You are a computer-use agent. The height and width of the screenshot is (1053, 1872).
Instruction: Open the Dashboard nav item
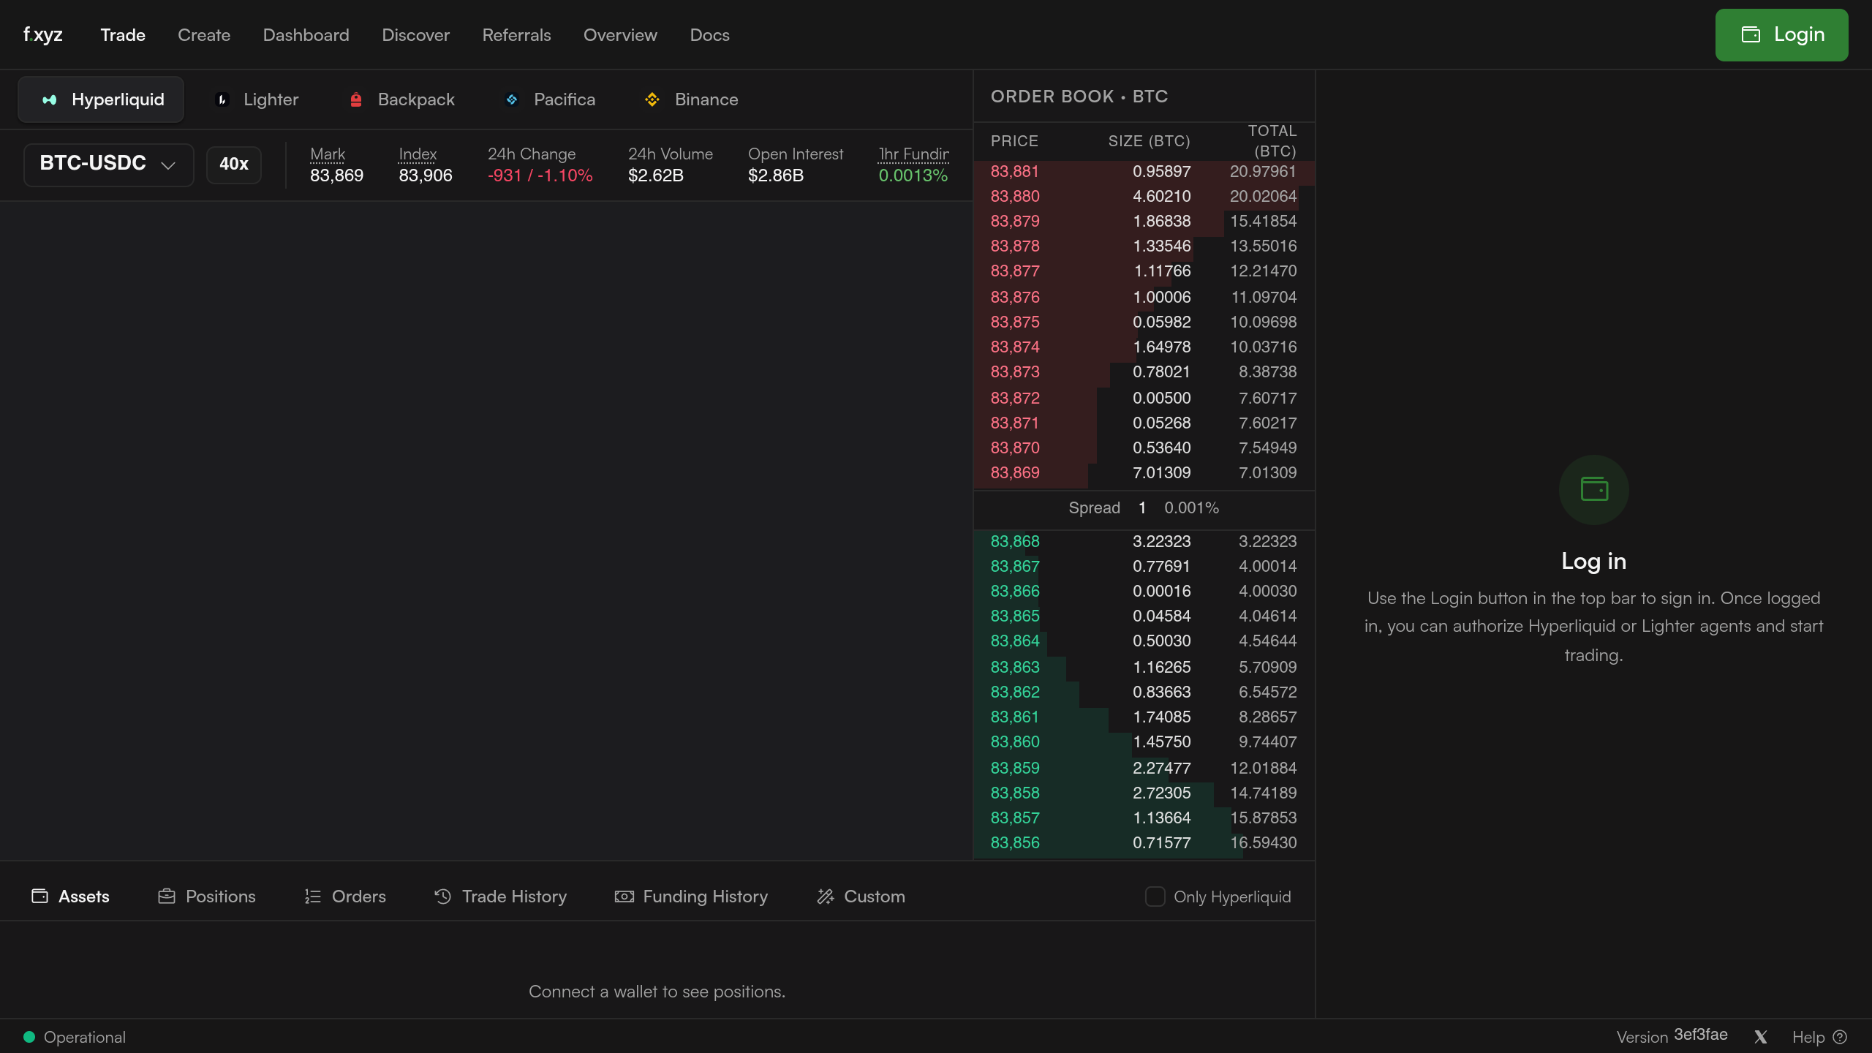pyautogui.click(x=306, y=35)
